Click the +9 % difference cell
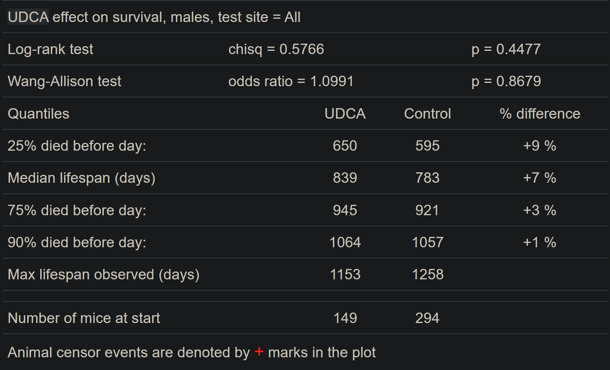The image size is (610, 370). coord(540,146)
